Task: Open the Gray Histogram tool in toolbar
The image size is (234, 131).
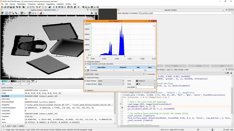Action: pyautogui.click(x=86, y=7)
